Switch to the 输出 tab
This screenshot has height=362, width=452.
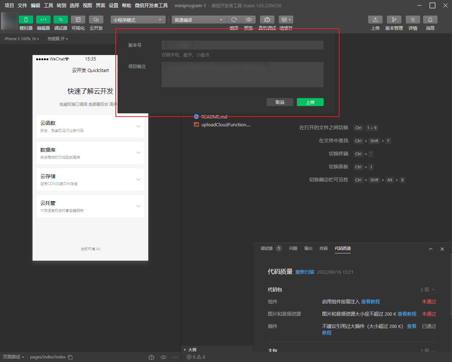pos(308,248)
